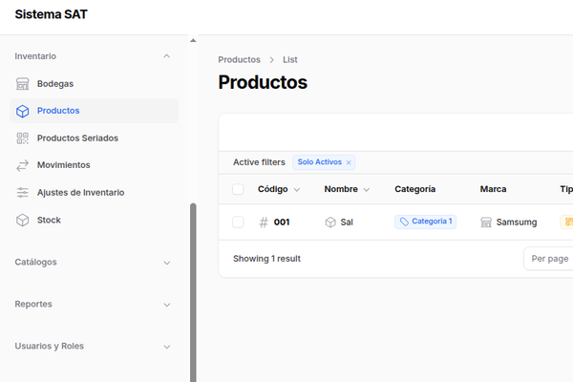Image resolution: width=573 pixels, height=382 pixels.
Task: Expand the Catálogos section
Action: click(x=167, y=263)
